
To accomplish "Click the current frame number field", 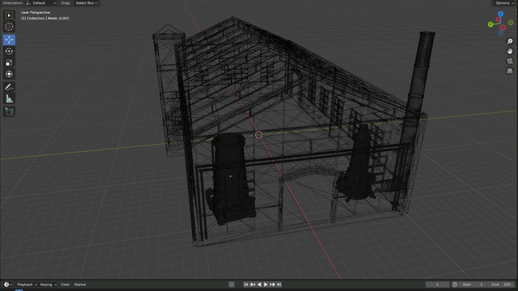I will 437,285.
